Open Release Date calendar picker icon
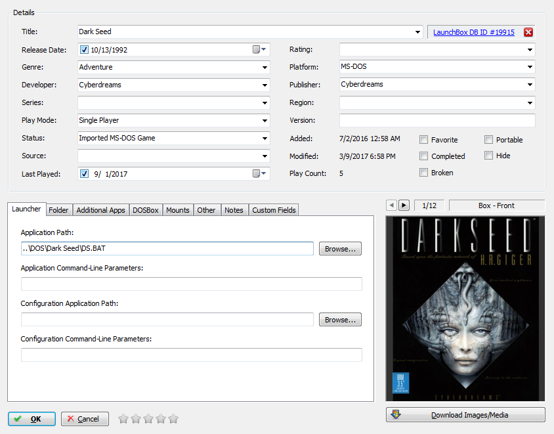 pos(259,49)
